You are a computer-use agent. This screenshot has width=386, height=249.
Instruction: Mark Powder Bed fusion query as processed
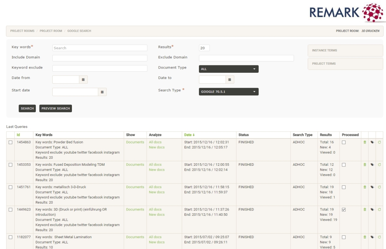click(344, 142)
